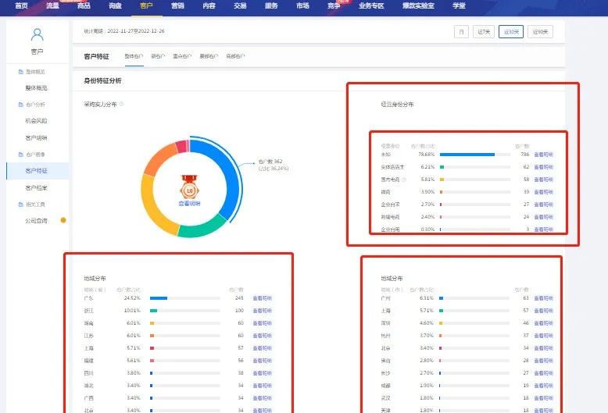Click the orange dot badge beside 公司查询
The image size is (608, 413).
(x=63, y=220)
